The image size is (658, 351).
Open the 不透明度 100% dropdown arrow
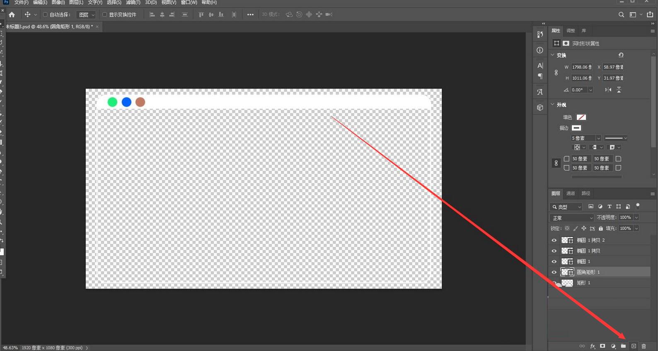636,217
